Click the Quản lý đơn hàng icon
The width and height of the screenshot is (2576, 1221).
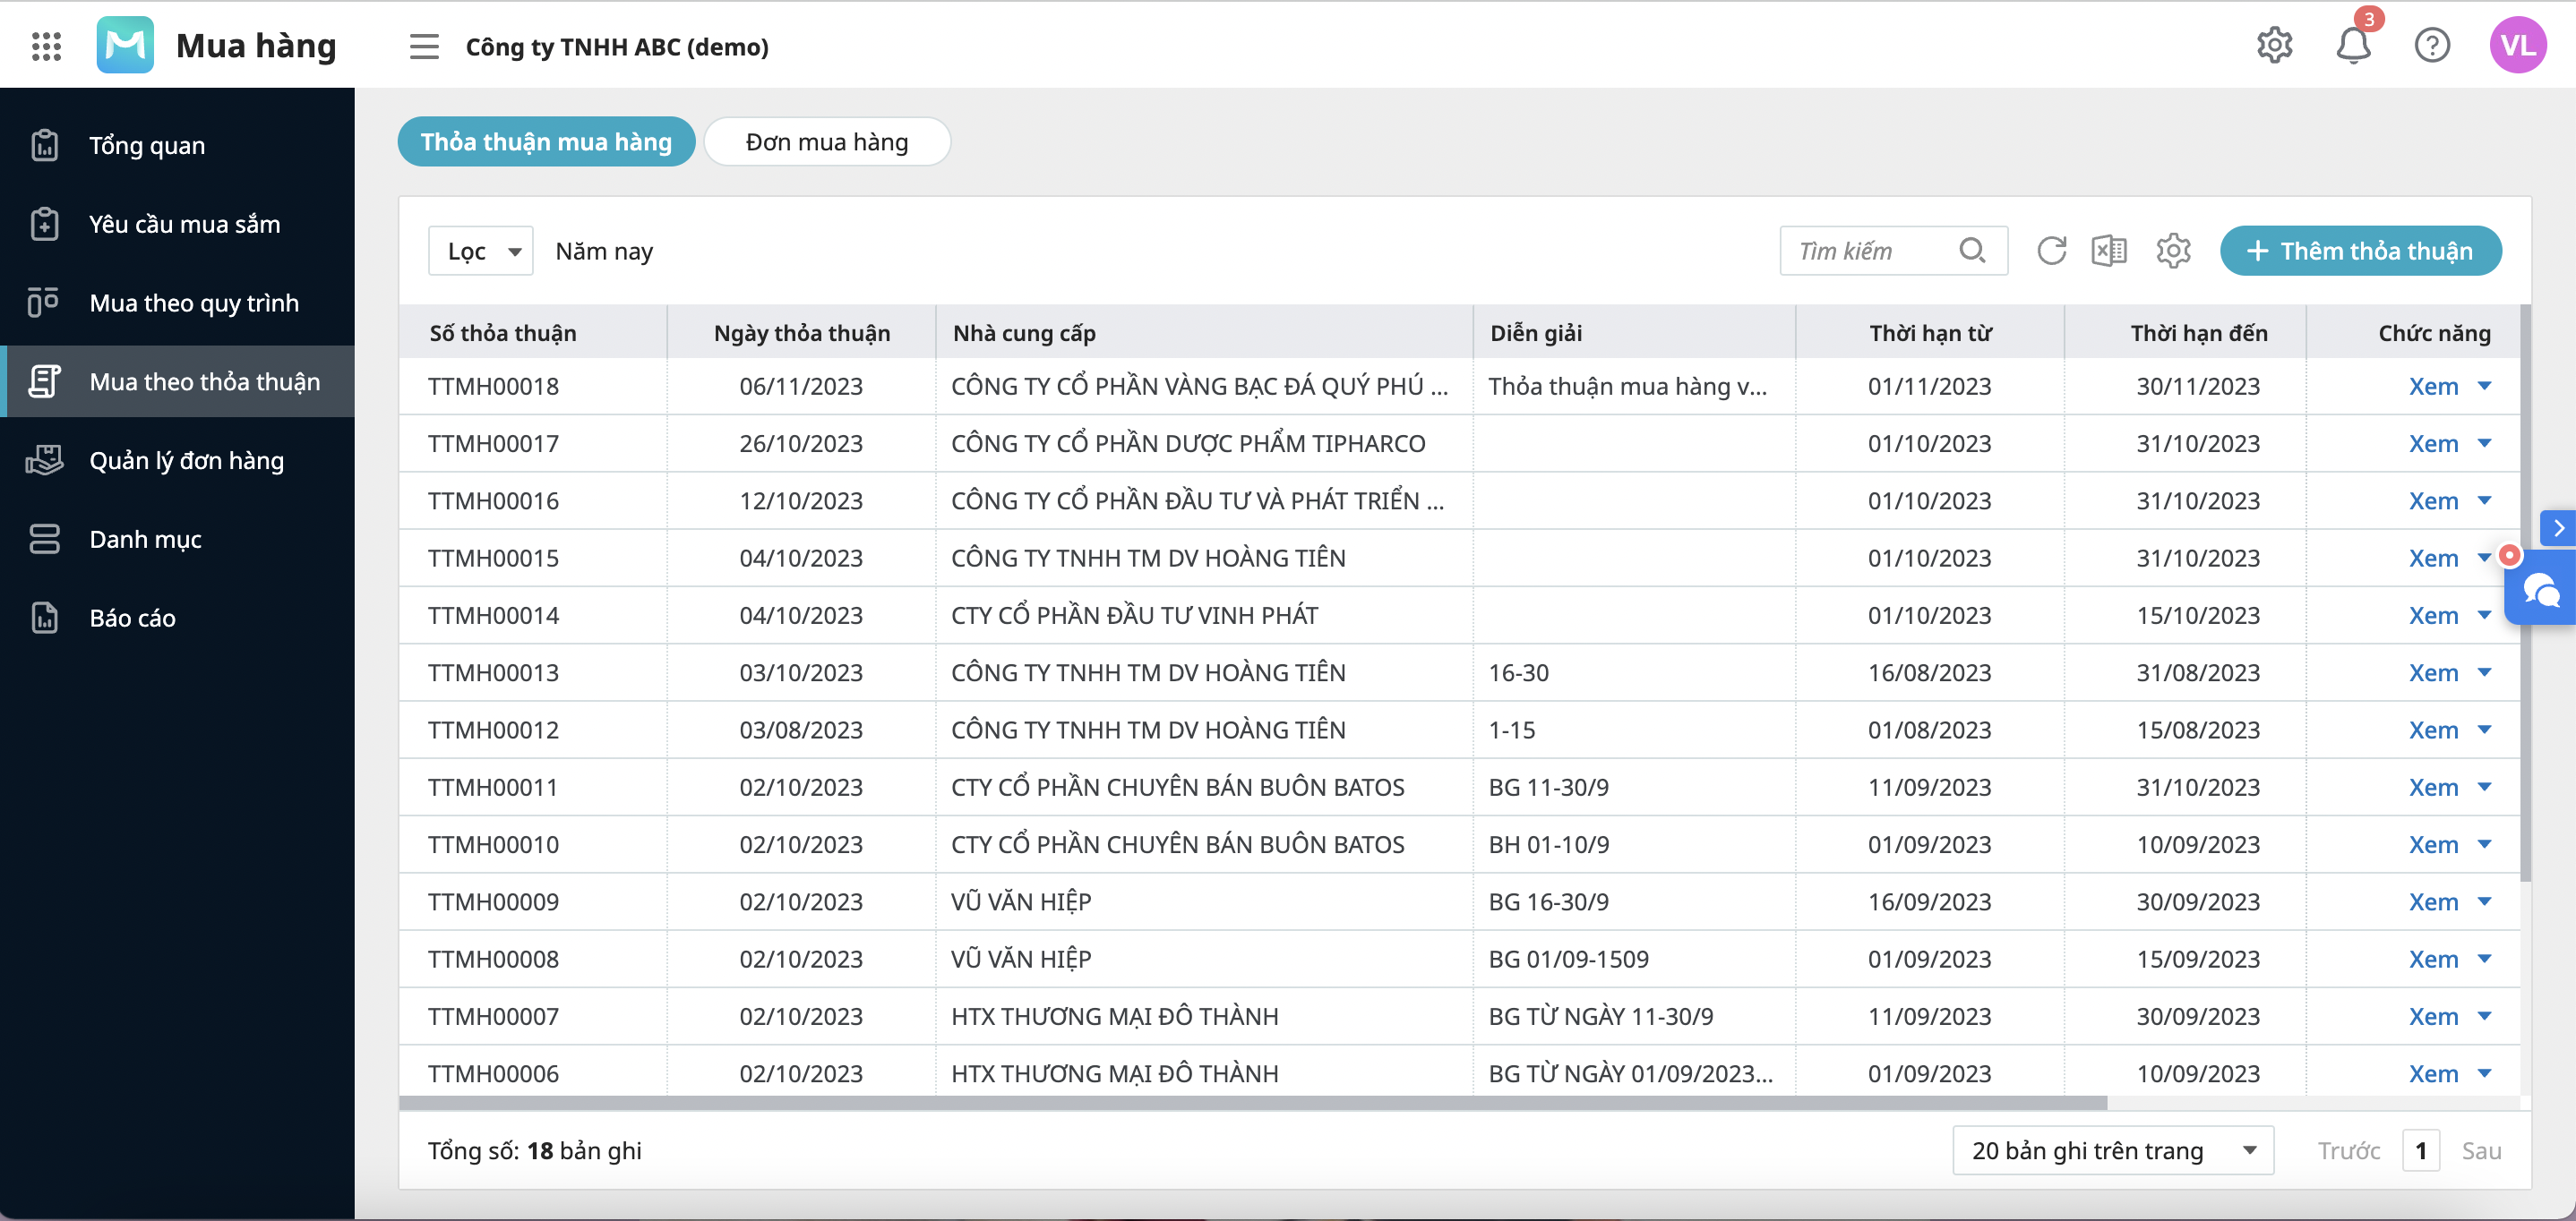[44, 461]
